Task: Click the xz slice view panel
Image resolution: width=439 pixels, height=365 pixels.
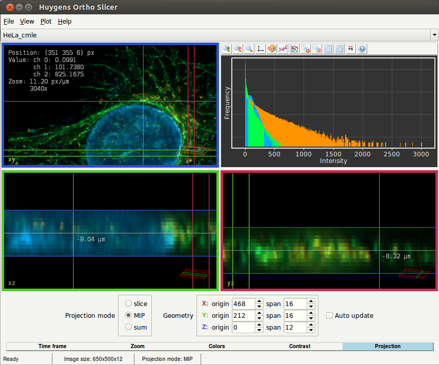Action: (x=110, y=231)
